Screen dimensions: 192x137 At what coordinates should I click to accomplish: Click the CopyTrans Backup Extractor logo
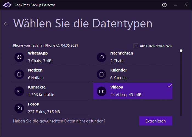tap(7, 5)
